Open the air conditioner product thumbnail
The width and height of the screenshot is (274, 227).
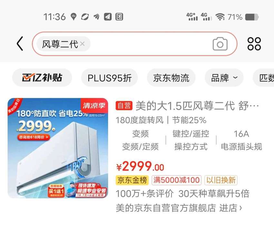tap(58, 148)
